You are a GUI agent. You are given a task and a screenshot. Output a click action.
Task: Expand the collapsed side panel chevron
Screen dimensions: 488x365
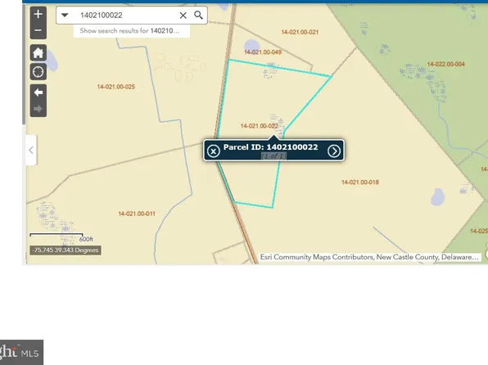(x=31, y=151)
